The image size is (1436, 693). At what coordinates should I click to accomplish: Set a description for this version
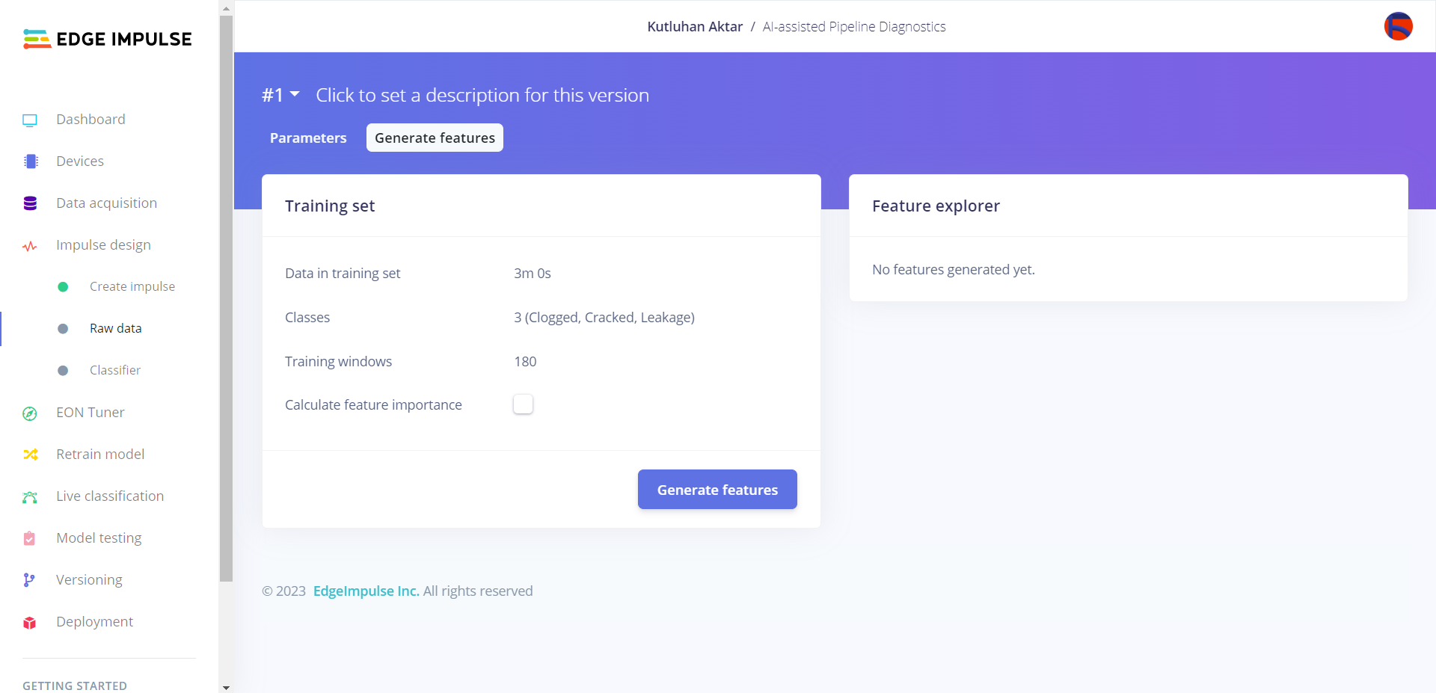(x=482, y=95)
